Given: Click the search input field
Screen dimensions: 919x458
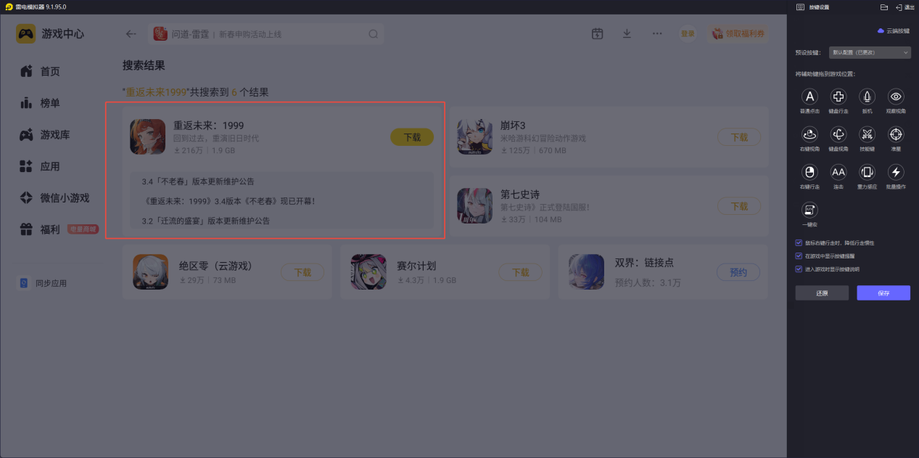Looking at the screenshot, I should pyautogui.click(x=266, y=34).
